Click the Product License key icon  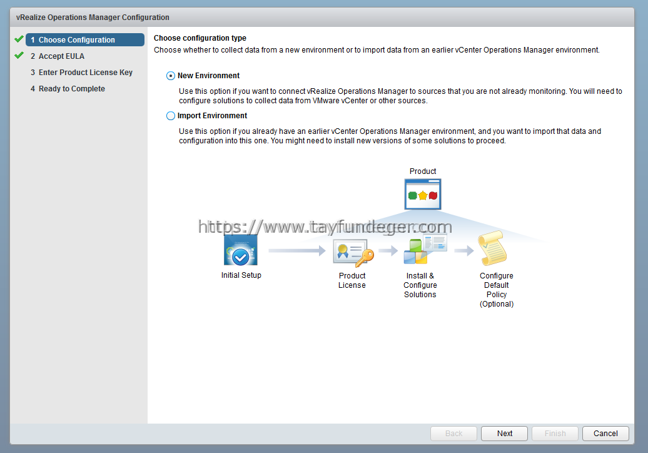point(353,252)
